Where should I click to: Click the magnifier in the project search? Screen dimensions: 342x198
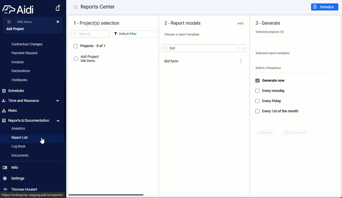tap(75, 34)
